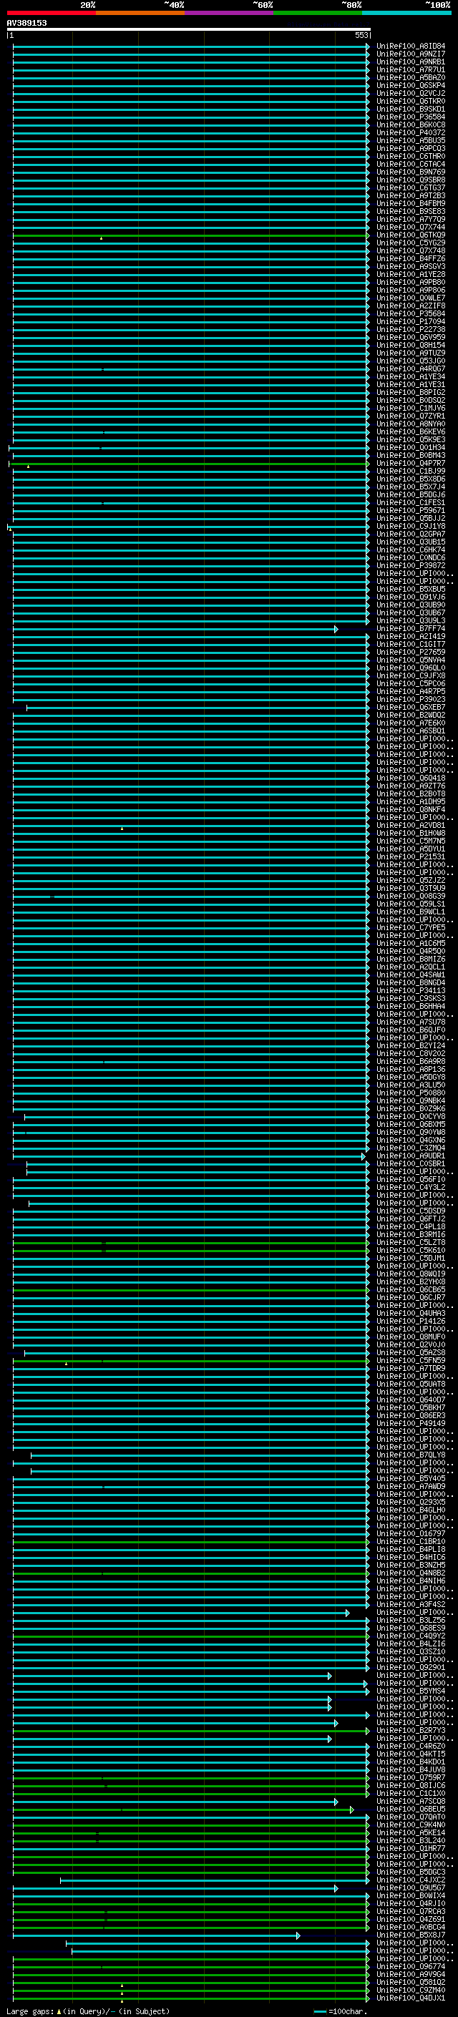The image size is (458, 2017).
Task: Select hit label UniRef100_O96774
Action: [x=411, y=1967]
